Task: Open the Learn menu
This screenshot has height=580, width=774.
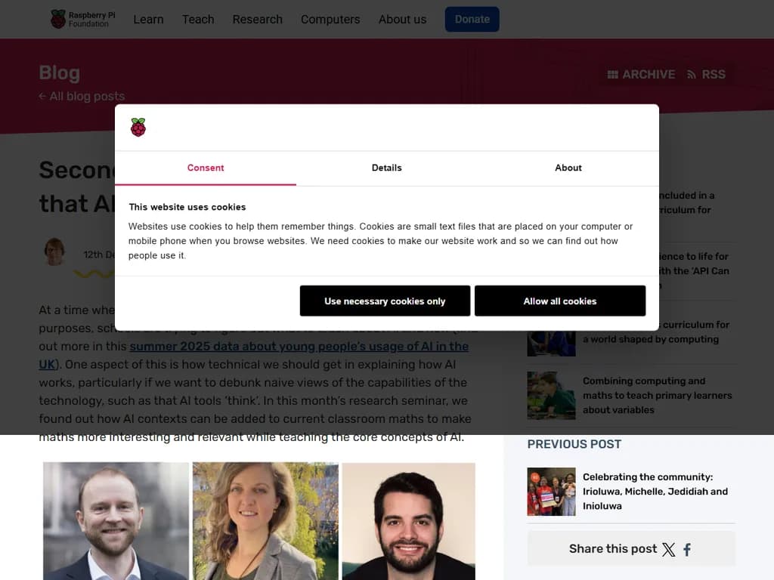Action: pyautogui.click(x=149, y=19)
